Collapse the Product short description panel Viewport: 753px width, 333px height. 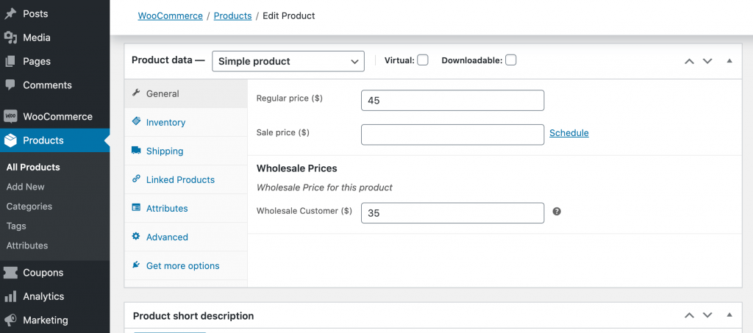coord(729,315)
